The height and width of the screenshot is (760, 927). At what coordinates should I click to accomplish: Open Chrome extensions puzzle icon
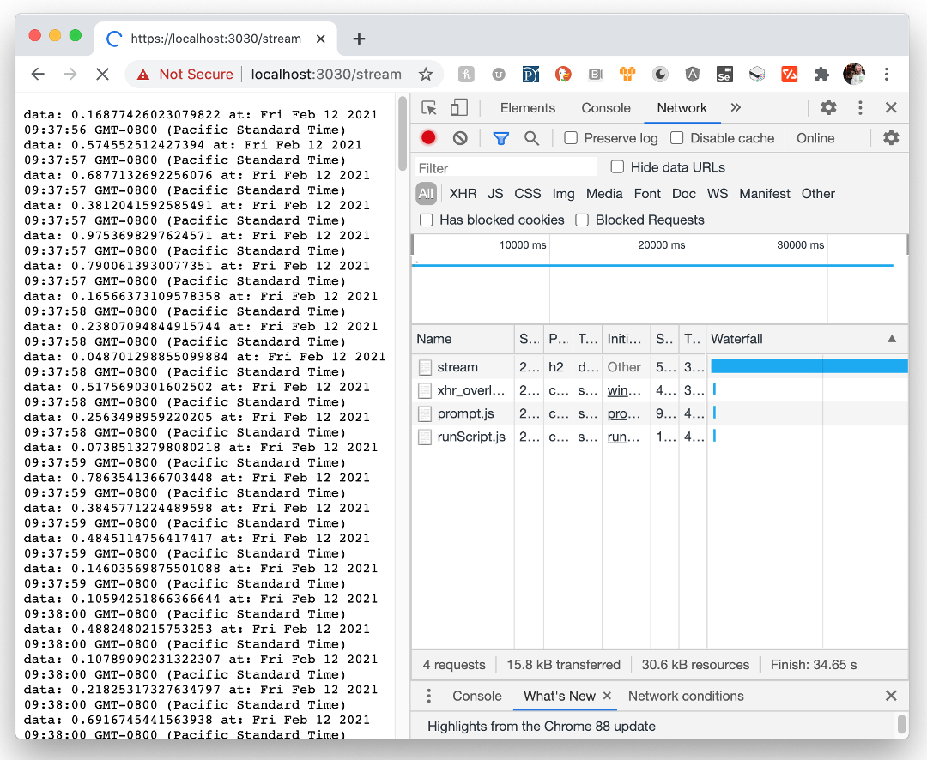(x=821, y=75)
